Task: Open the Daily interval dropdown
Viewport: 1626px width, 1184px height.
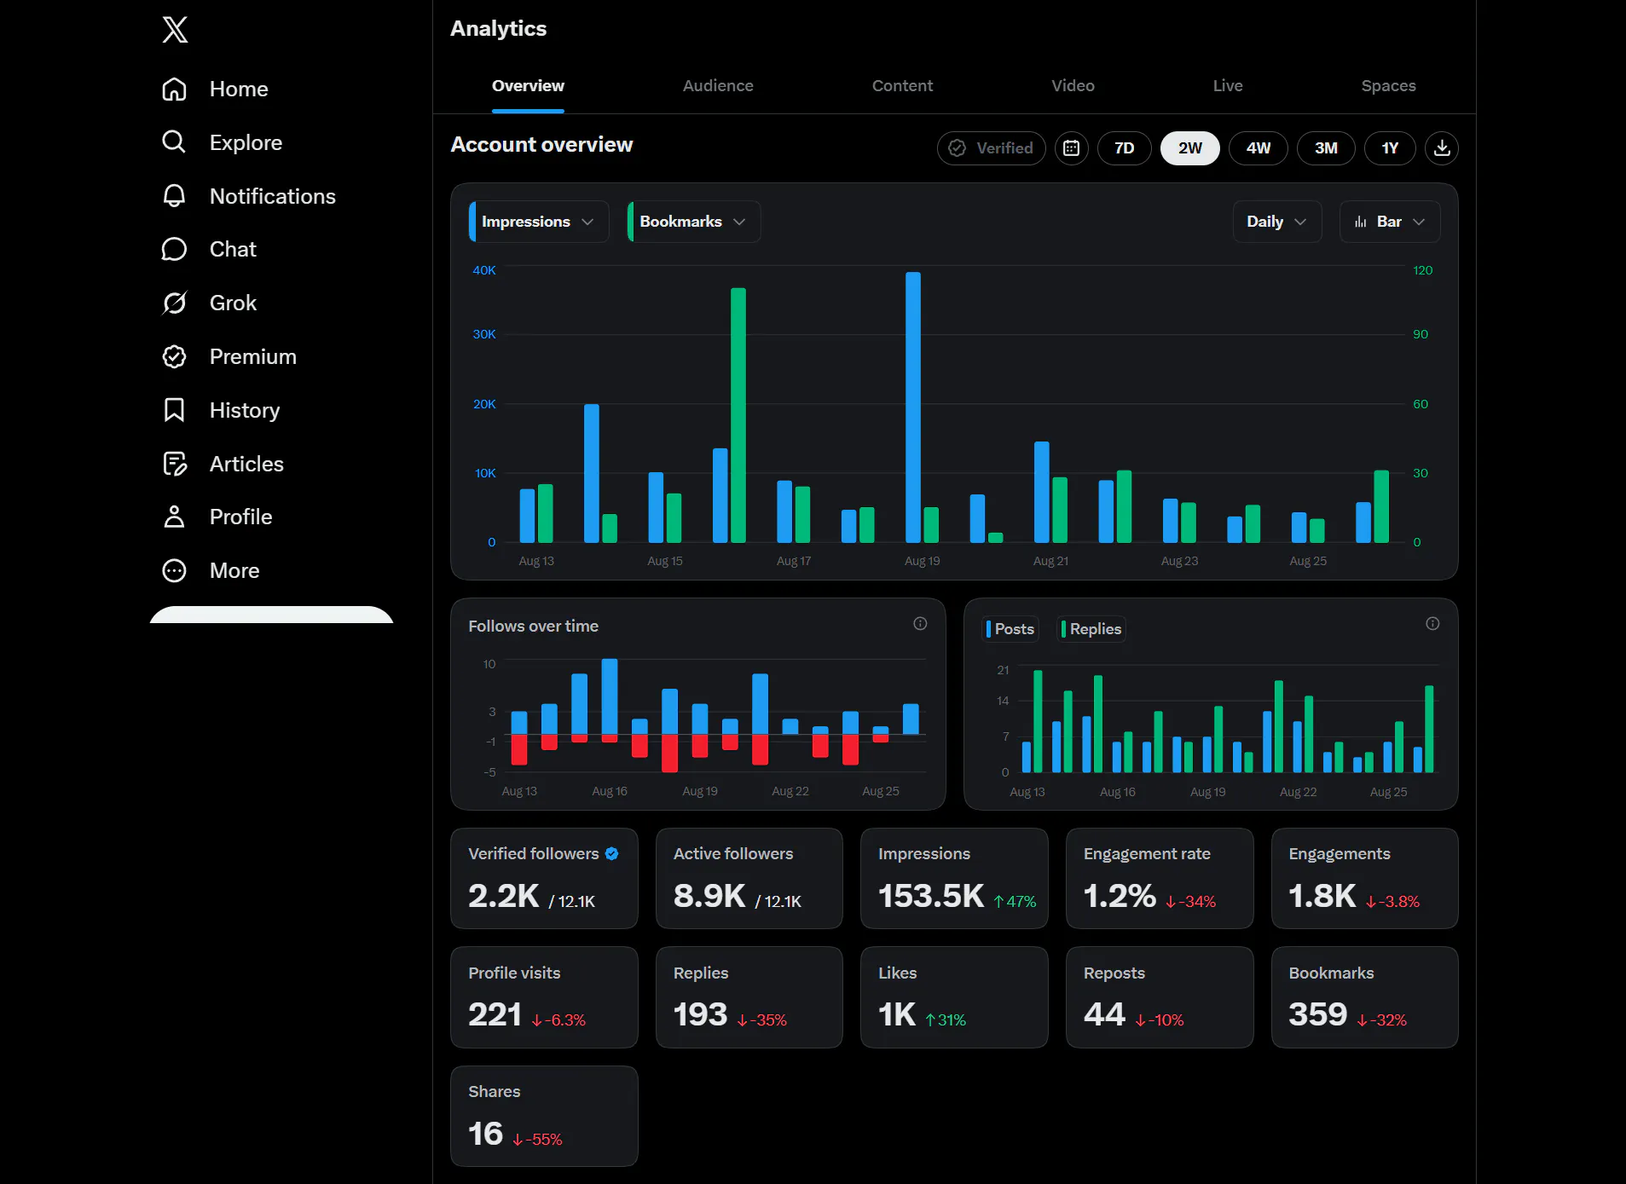Action: click(x=1277, y=222)
